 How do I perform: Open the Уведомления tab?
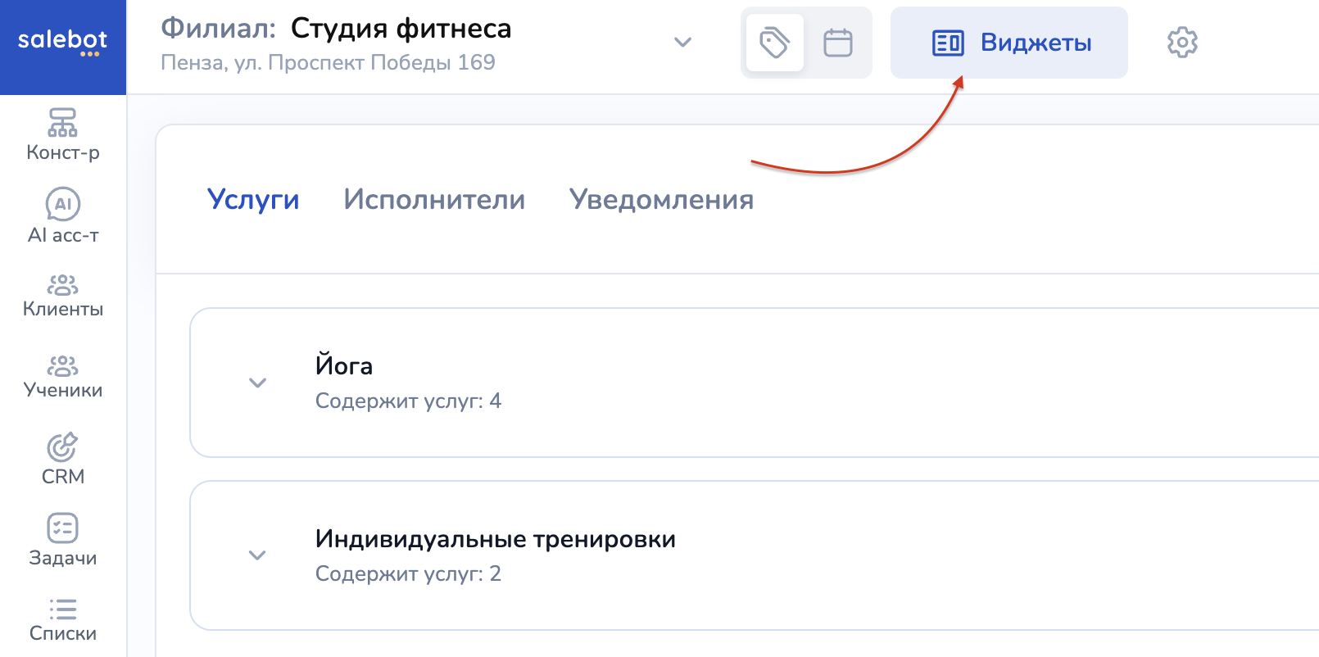point(661,199)
